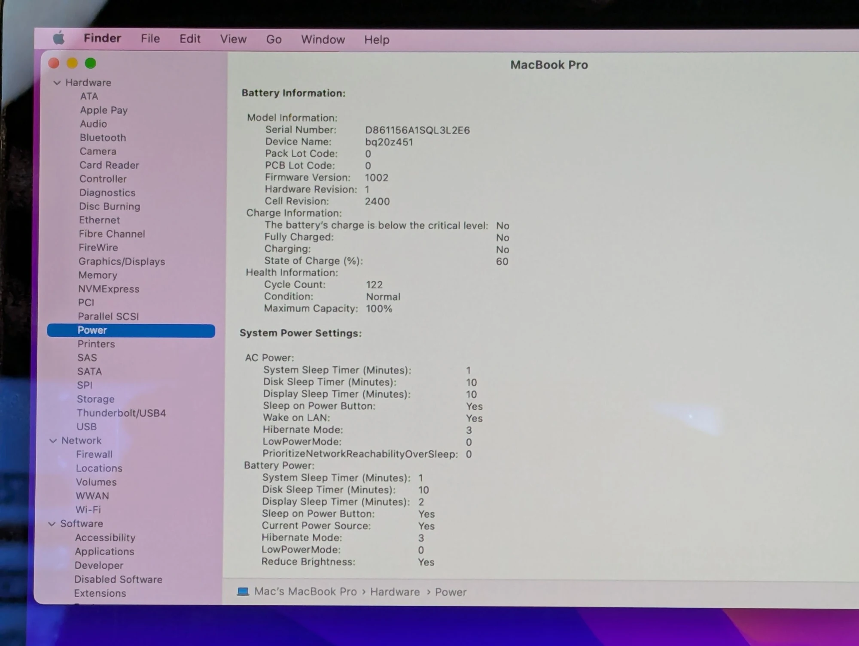This screenshot has height=646, width=859.
Task: Collapse the Network section
Action: pos(53,441)
